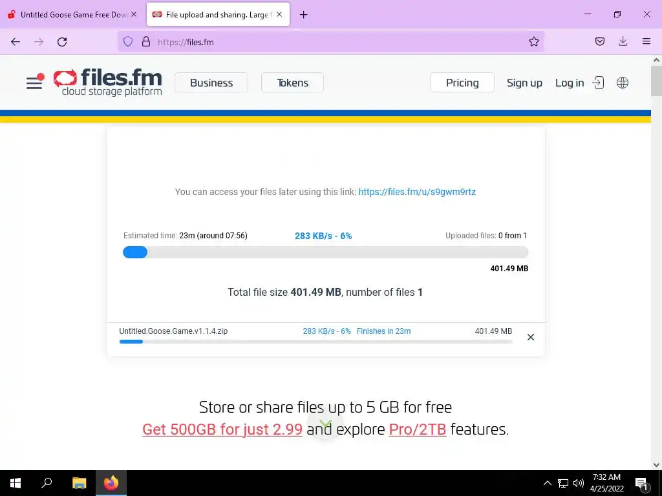
Task: Open the language globe selector
Action: (x=623, y=83)
